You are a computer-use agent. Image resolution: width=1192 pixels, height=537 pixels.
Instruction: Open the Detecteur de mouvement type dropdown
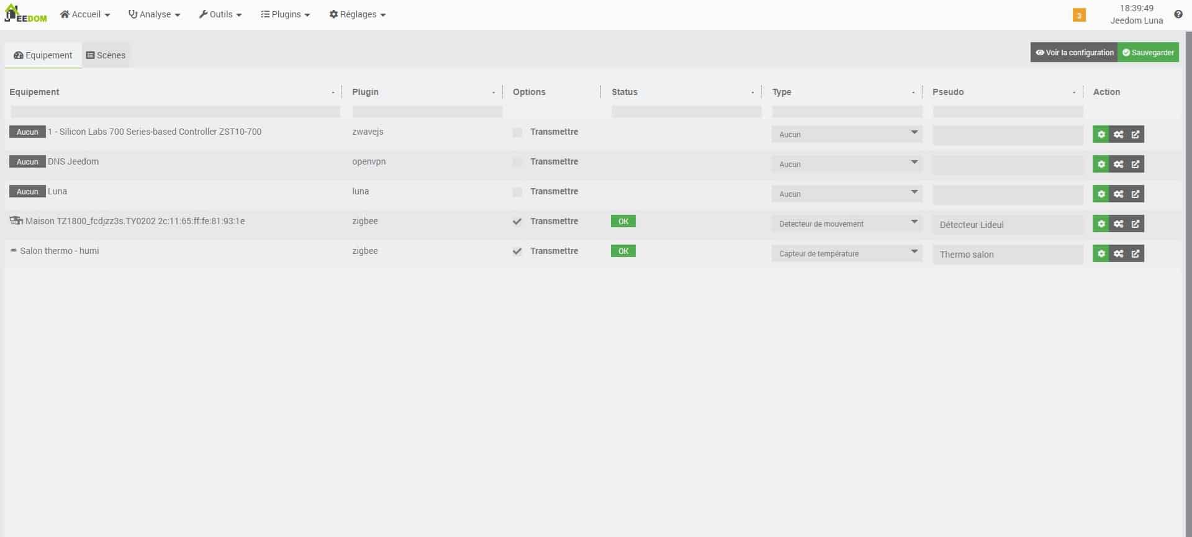point(847,223)
